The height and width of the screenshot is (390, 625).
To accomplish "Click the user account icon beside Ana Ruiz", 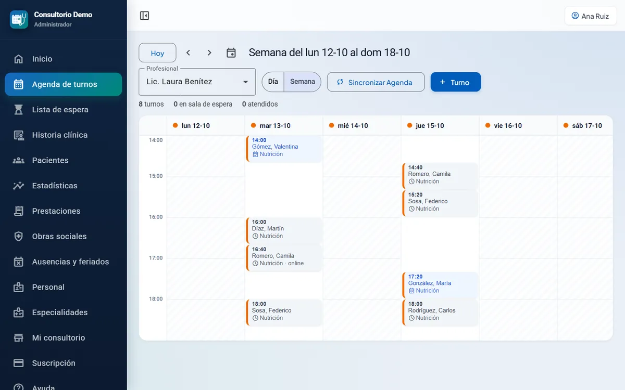I will pyautogui.click(x=575, y=16).
